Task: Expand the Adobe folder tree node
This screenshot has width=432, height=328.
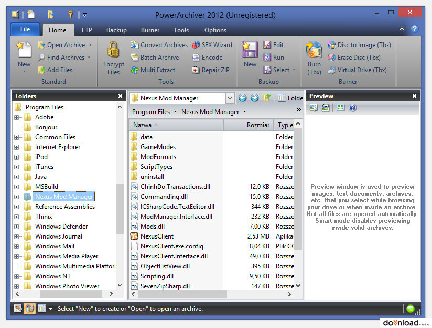Action: (17, 117)
